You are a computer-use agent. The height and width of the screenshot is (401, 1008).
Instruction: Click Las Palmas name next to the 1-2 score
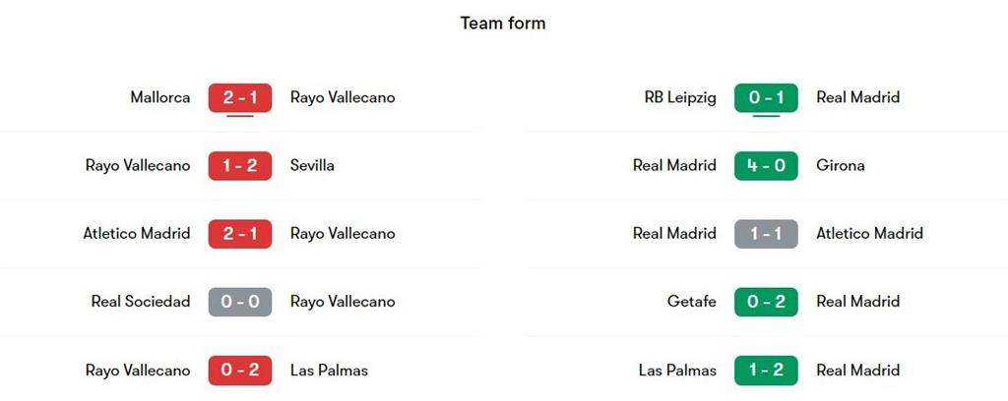[x=677, y=371]
